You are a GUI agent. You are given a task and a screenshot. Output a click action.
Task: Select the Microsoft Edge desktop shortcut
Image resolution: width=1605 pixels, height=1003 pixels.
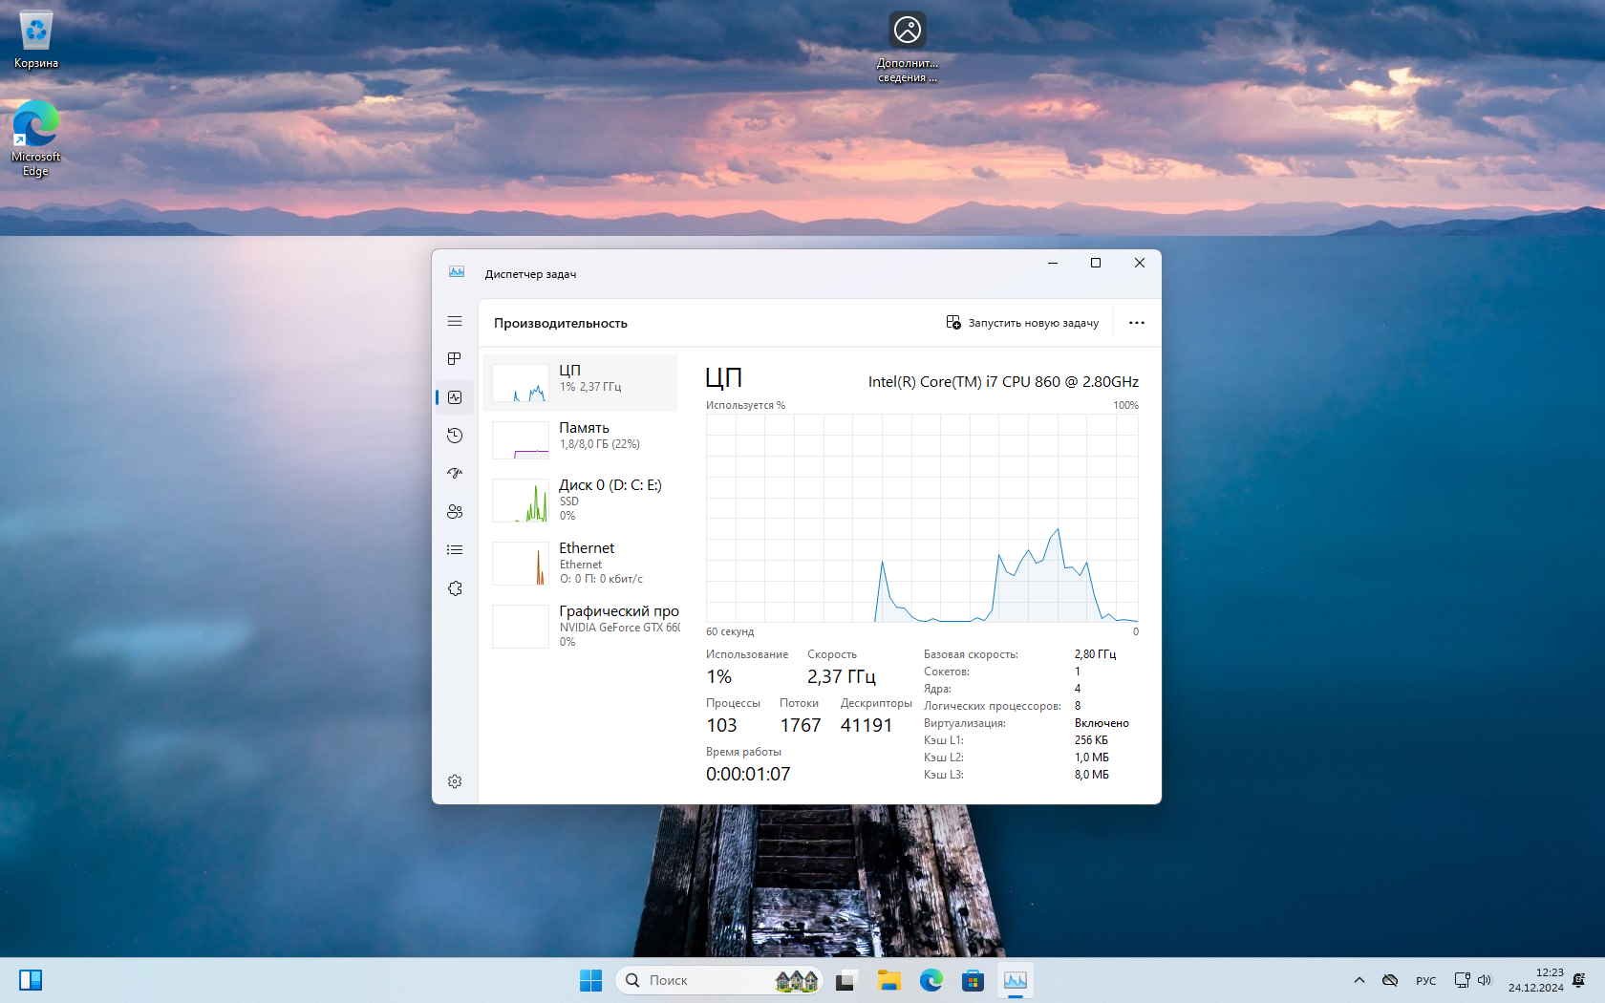coord(36,139)
